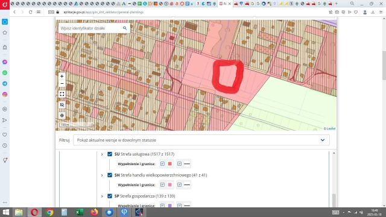Uncheck the SP Strefa gospodarcza layer
The height and width of the screenshot is (217, 386).
pyautogui.click(x=110, y=196)
